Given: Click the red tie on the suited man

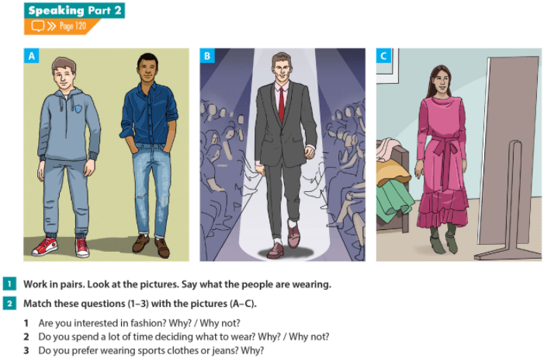Looking at the screenshot, I should pos(282,104).
